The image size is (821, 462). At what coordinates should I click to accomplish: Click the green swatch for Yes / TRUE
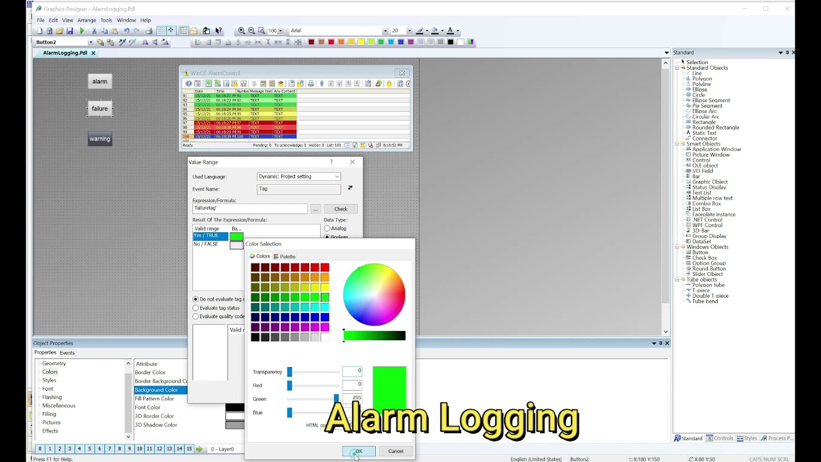tap(236, 236)
